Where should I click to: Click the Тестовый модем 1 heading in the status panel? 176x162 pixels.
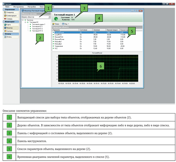tap(64, 15)
